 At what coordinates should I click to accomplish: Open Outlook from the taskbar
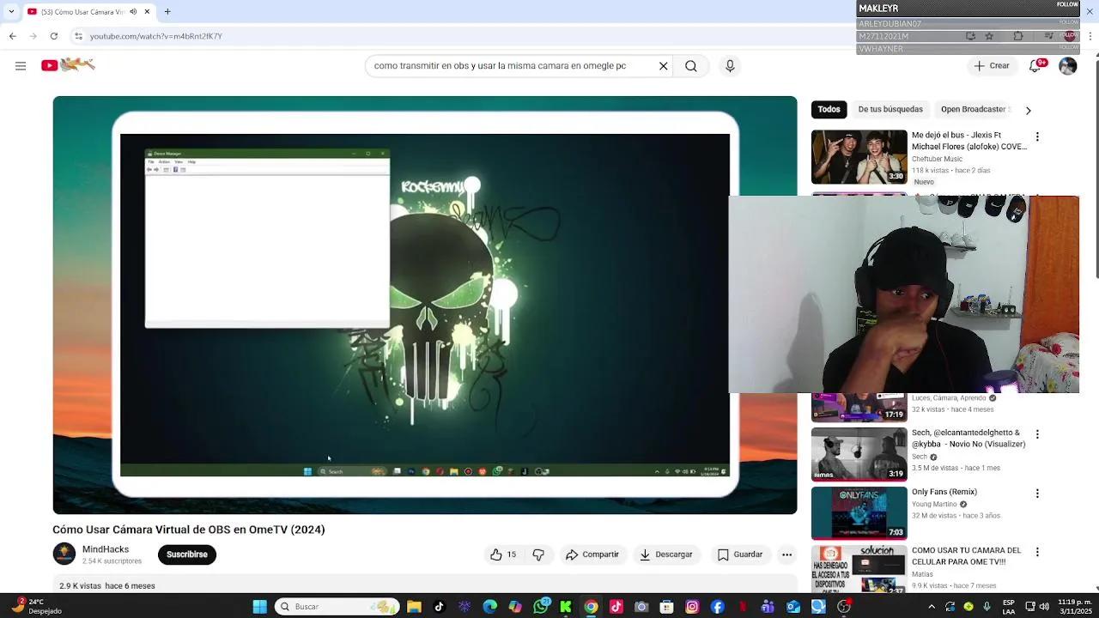pyautogui.click(x=793, y=607)
